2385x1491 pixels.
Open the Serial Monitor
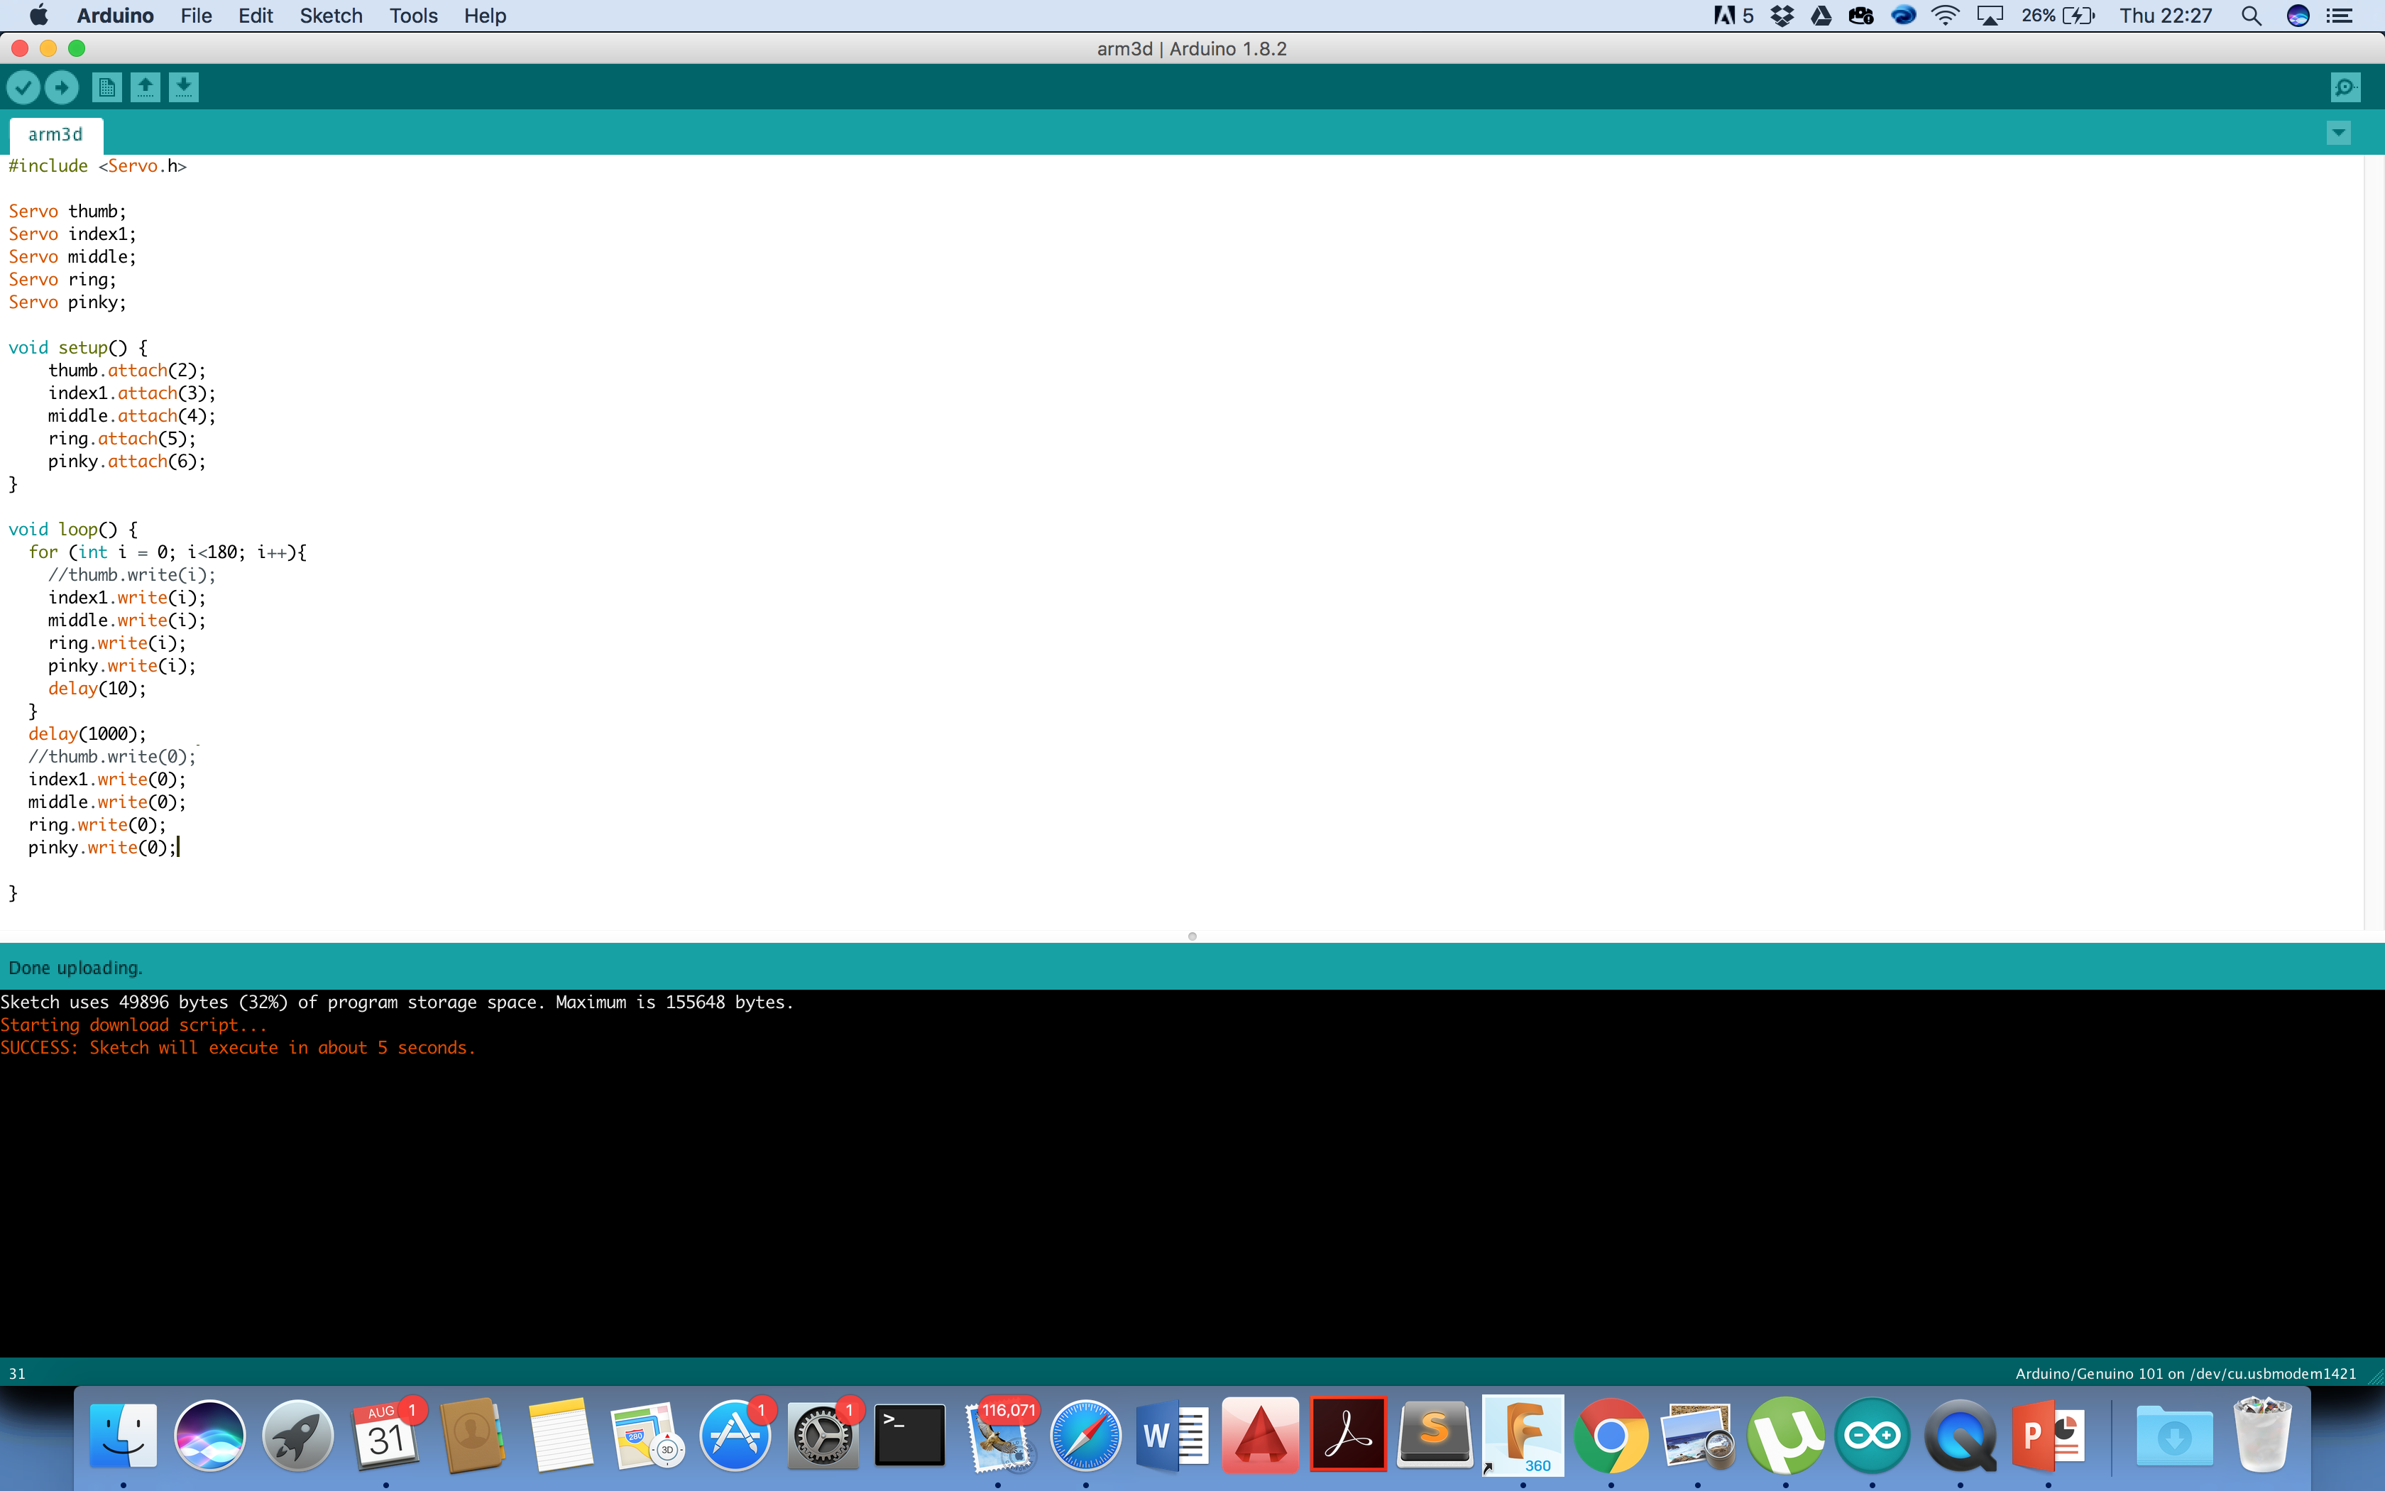tap(2345, 88)
